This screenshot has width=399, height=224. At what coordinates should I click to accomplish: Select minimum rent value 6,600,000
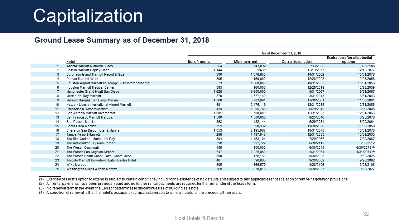(258, 91)
